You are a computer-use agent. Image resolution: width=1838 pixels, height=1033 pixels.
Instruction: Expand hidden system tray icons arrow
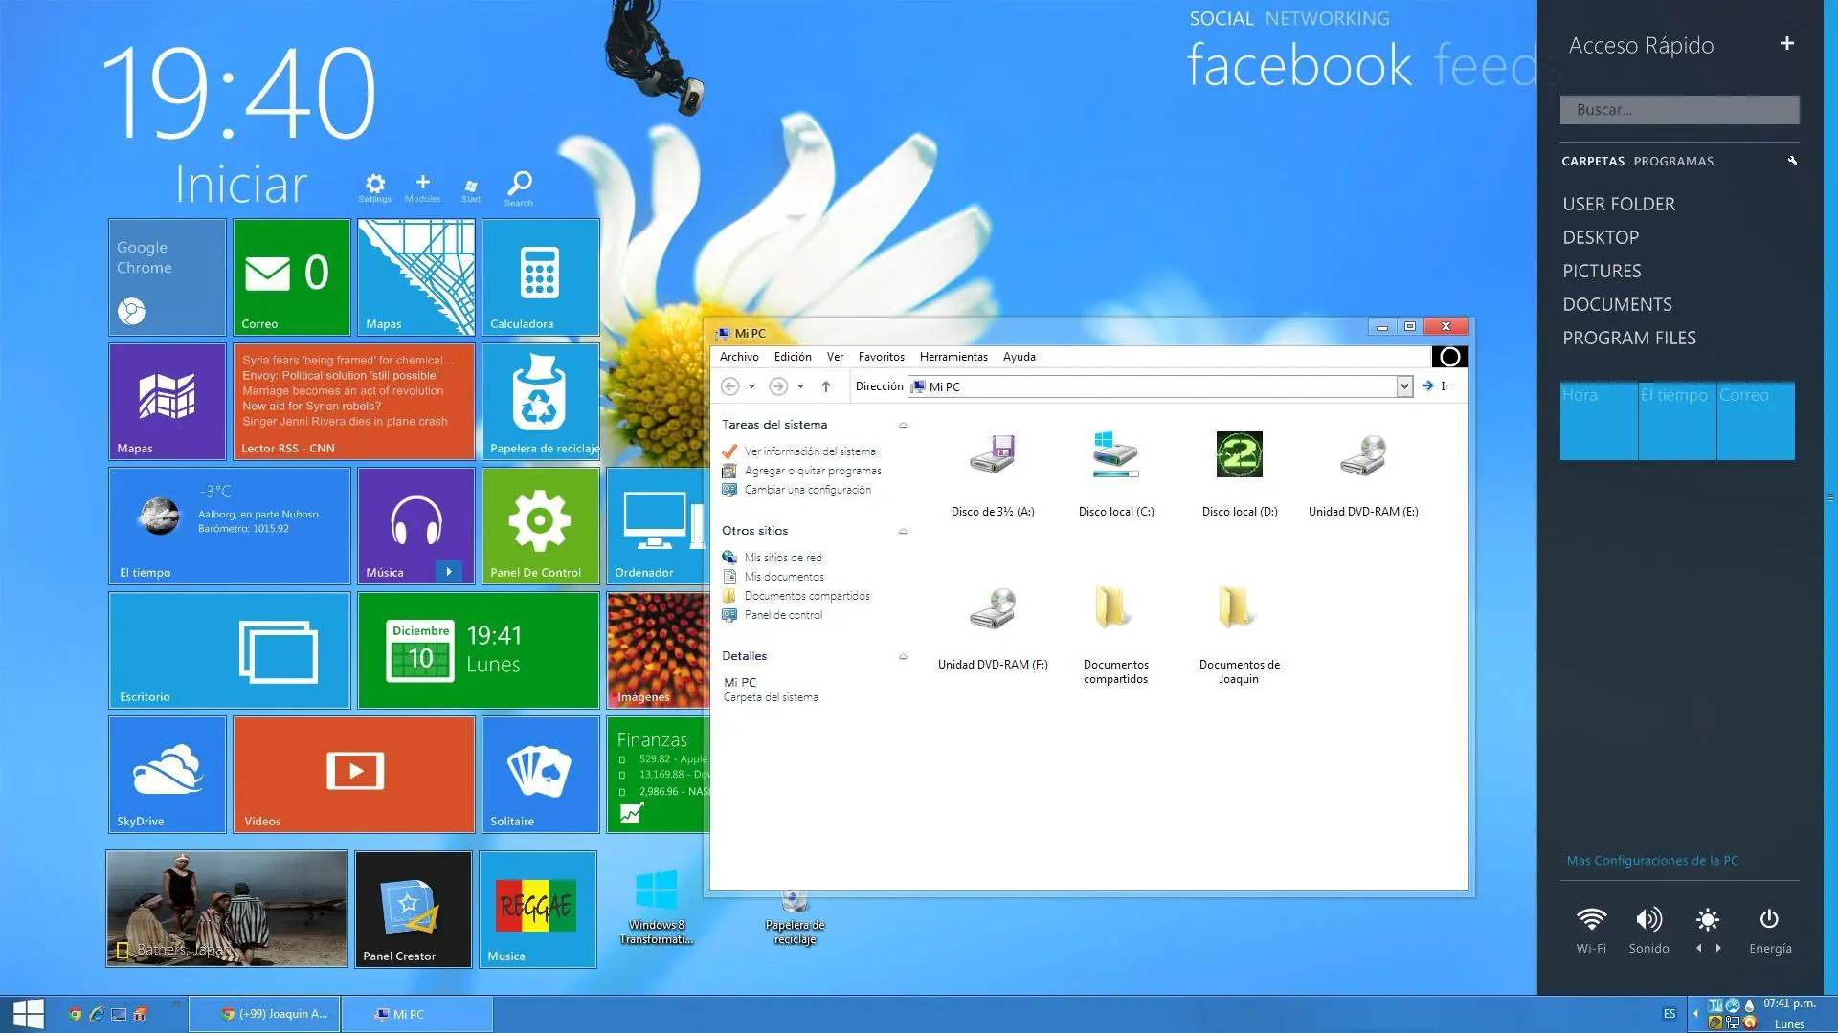[1695, 1014]
